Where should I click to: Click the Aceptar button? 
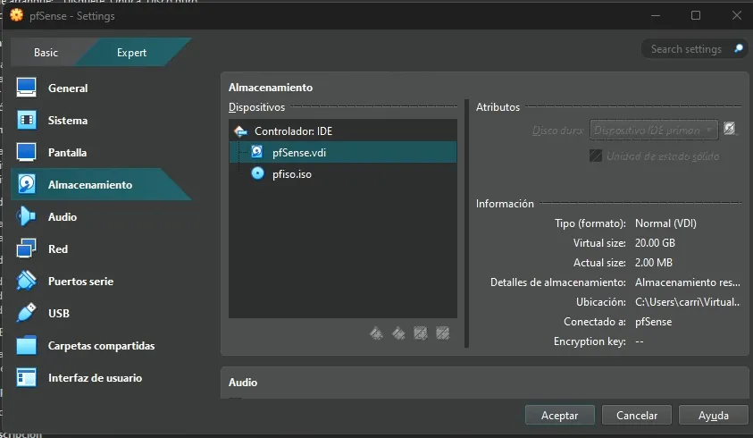[559, 415]
